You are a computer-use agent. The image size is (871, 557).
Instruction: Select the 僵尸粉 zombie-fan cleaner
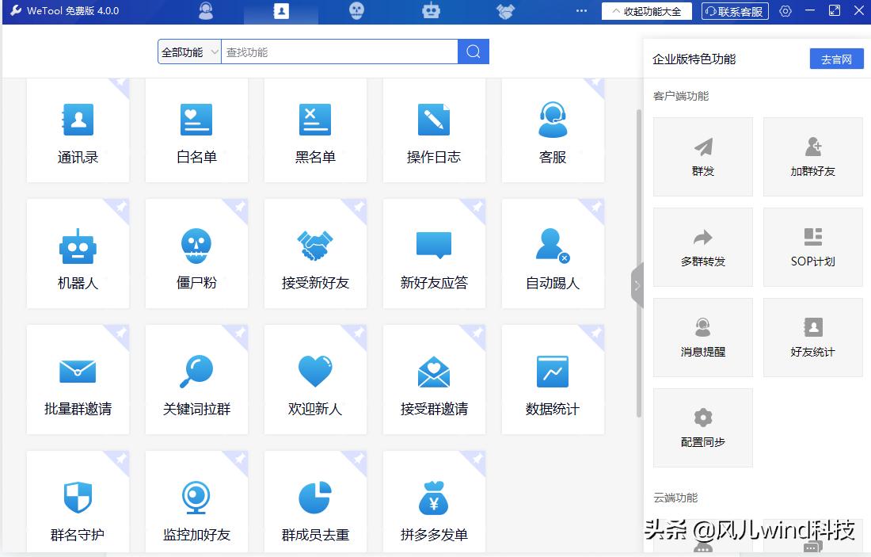(x=196, y=254)
